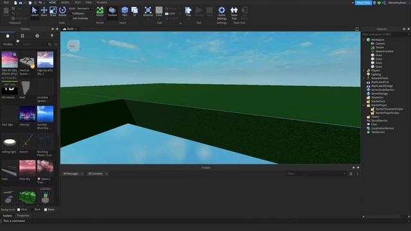This screenshot has width=411, height=231.
Task: Click the Toolbox bottom panel tab
Action: click(x=7, y=216)
